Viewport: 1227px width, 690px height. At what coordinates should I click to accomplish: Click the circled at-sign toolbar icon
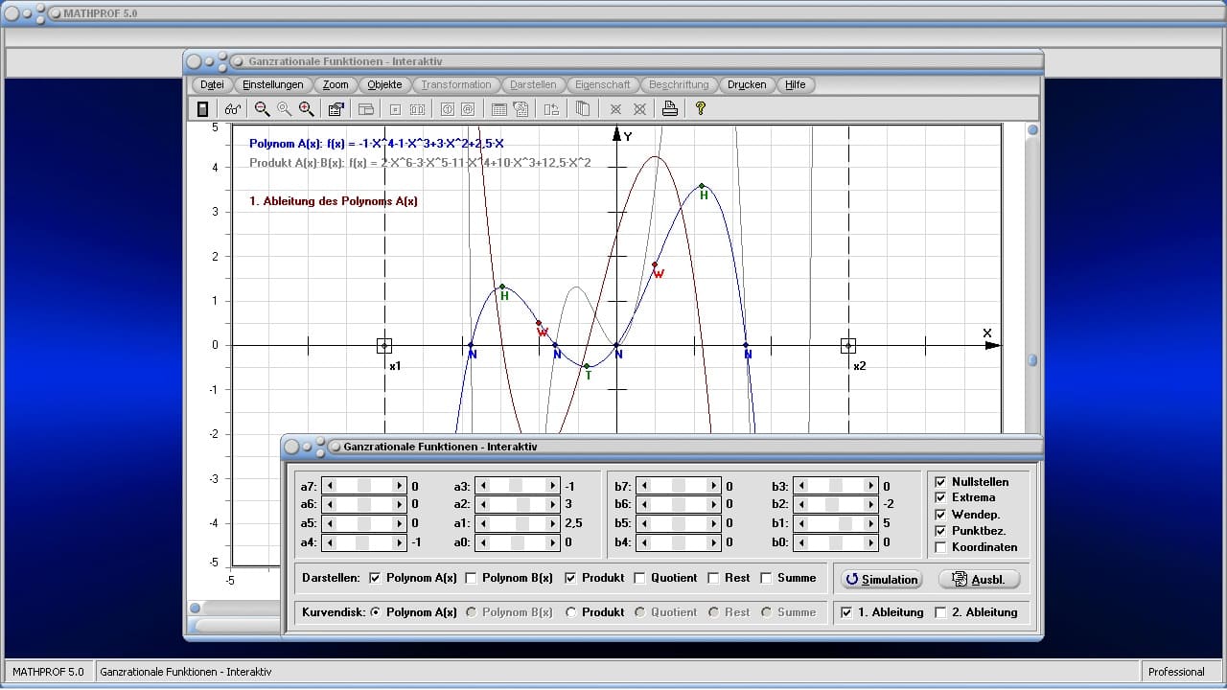468,109
